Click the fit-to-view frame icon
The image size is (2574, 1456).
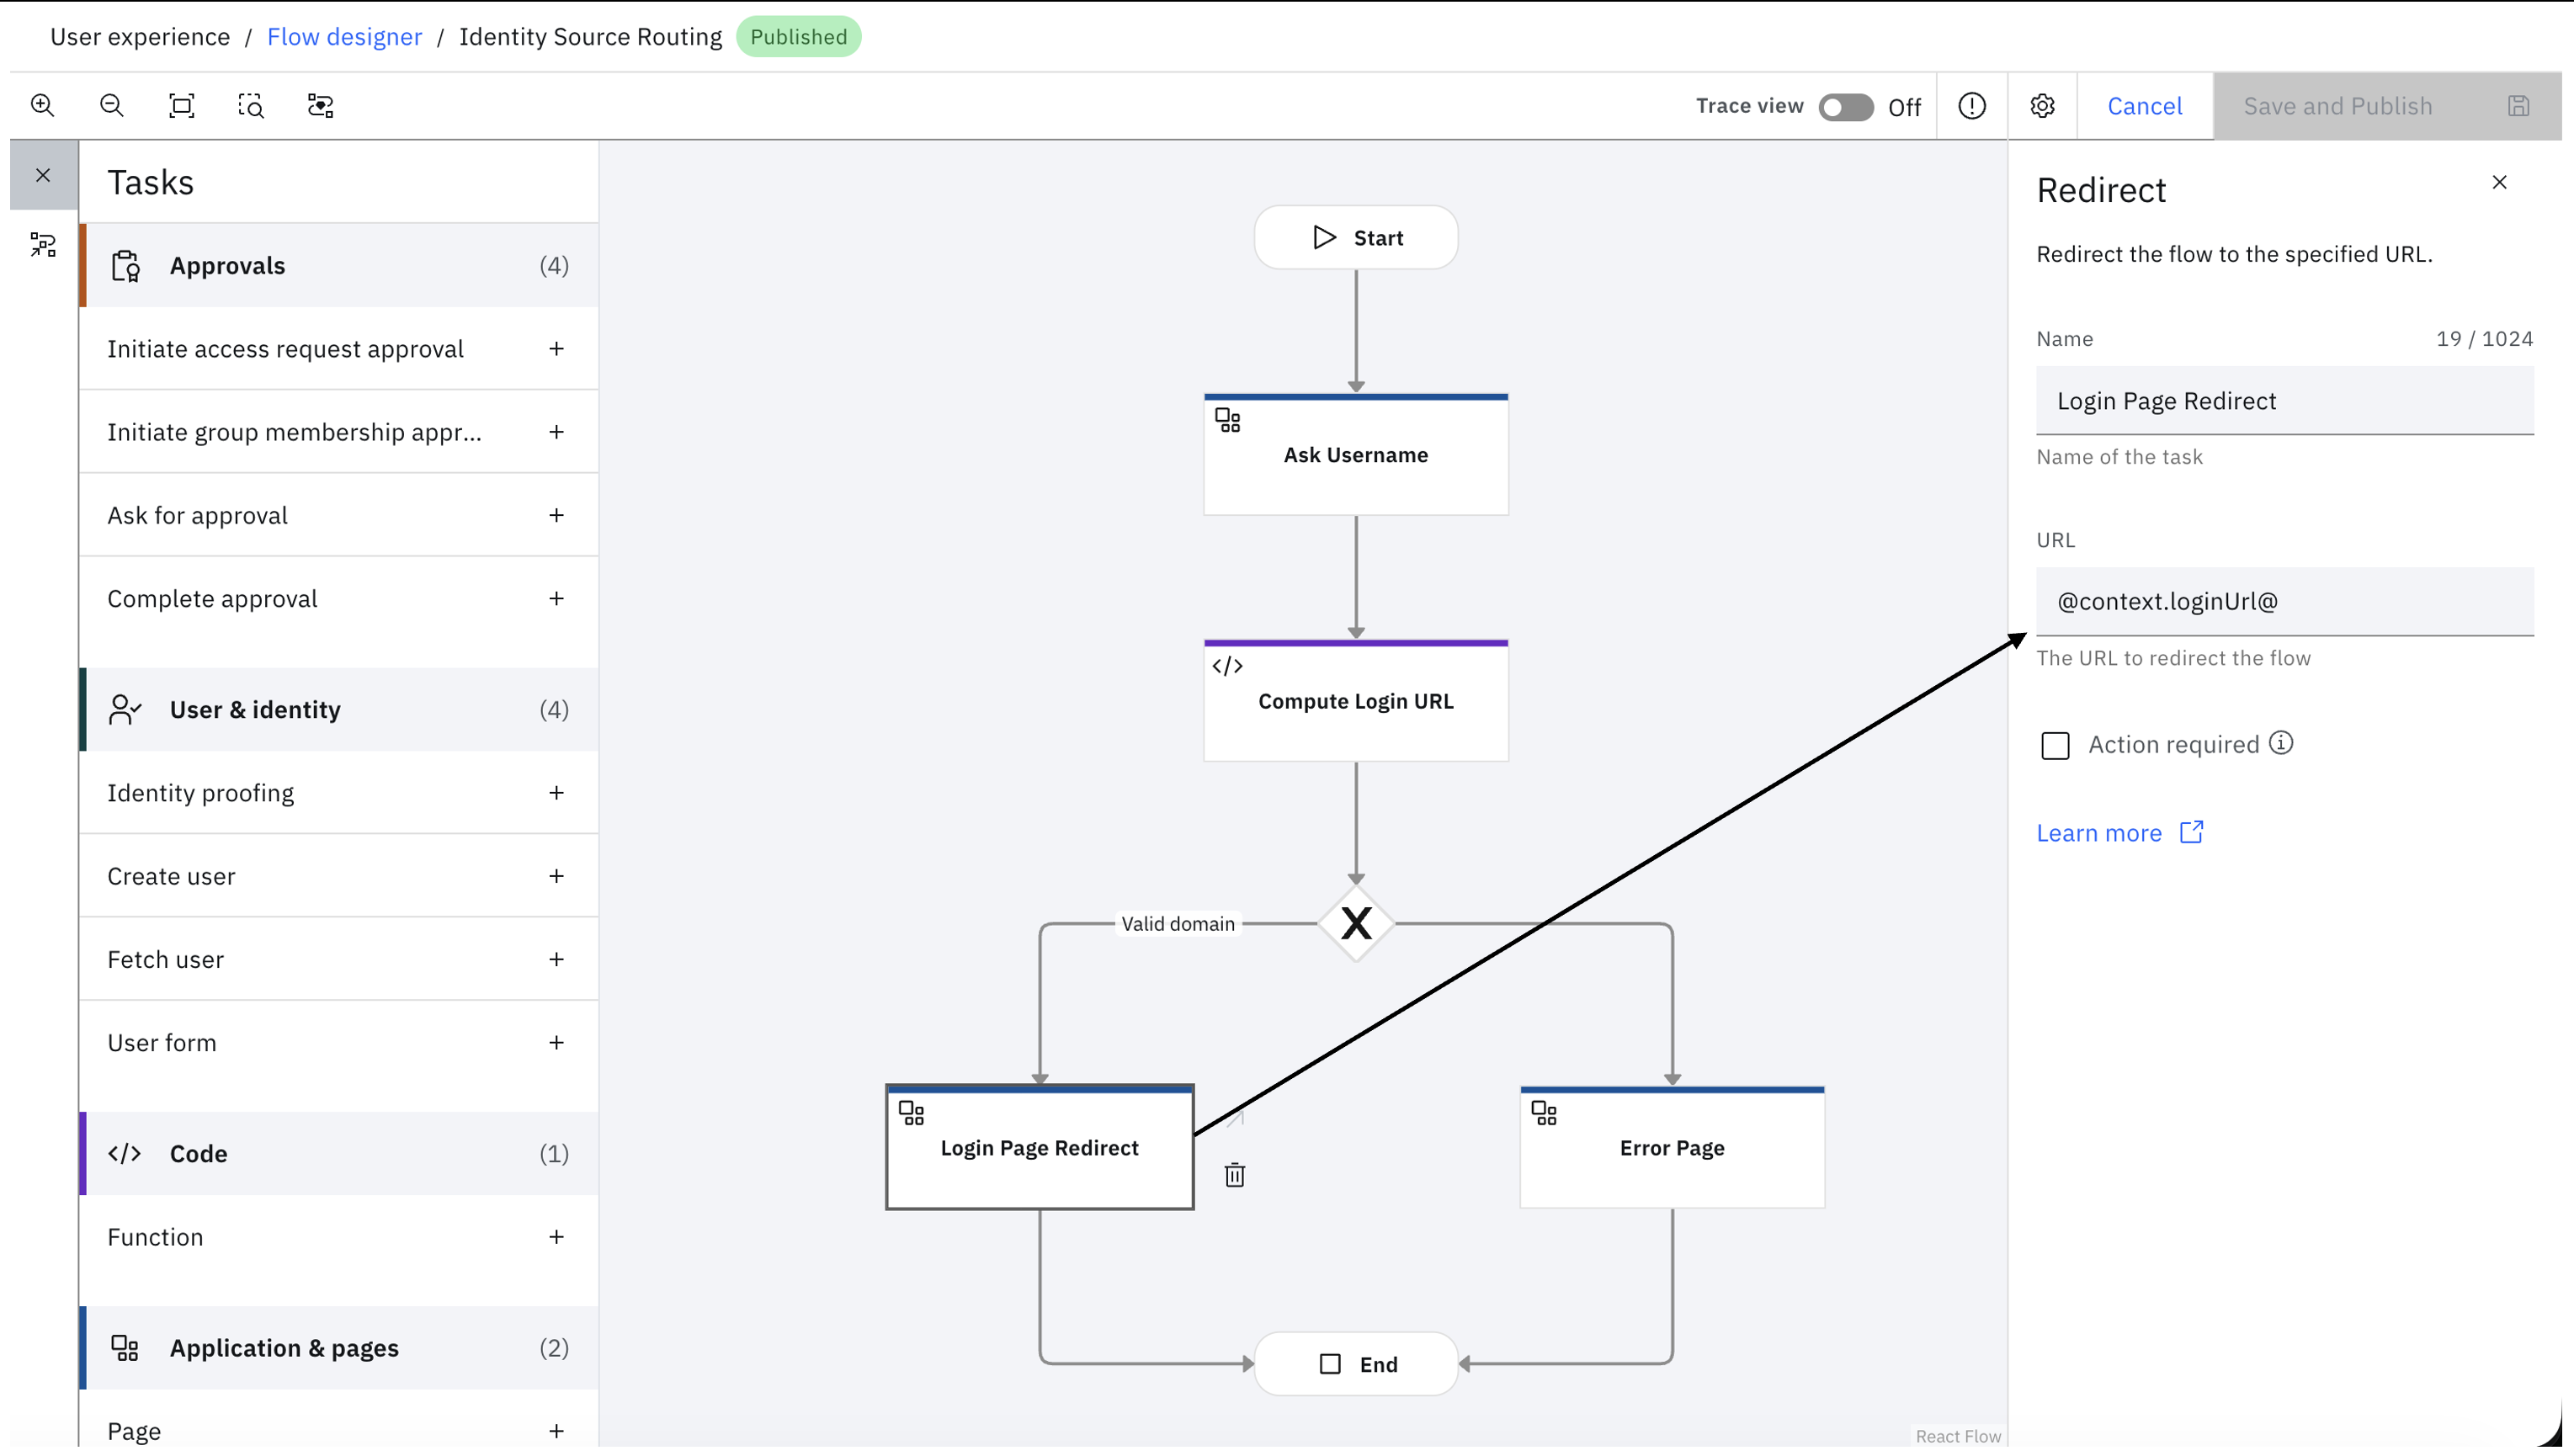tap(181, 106)
